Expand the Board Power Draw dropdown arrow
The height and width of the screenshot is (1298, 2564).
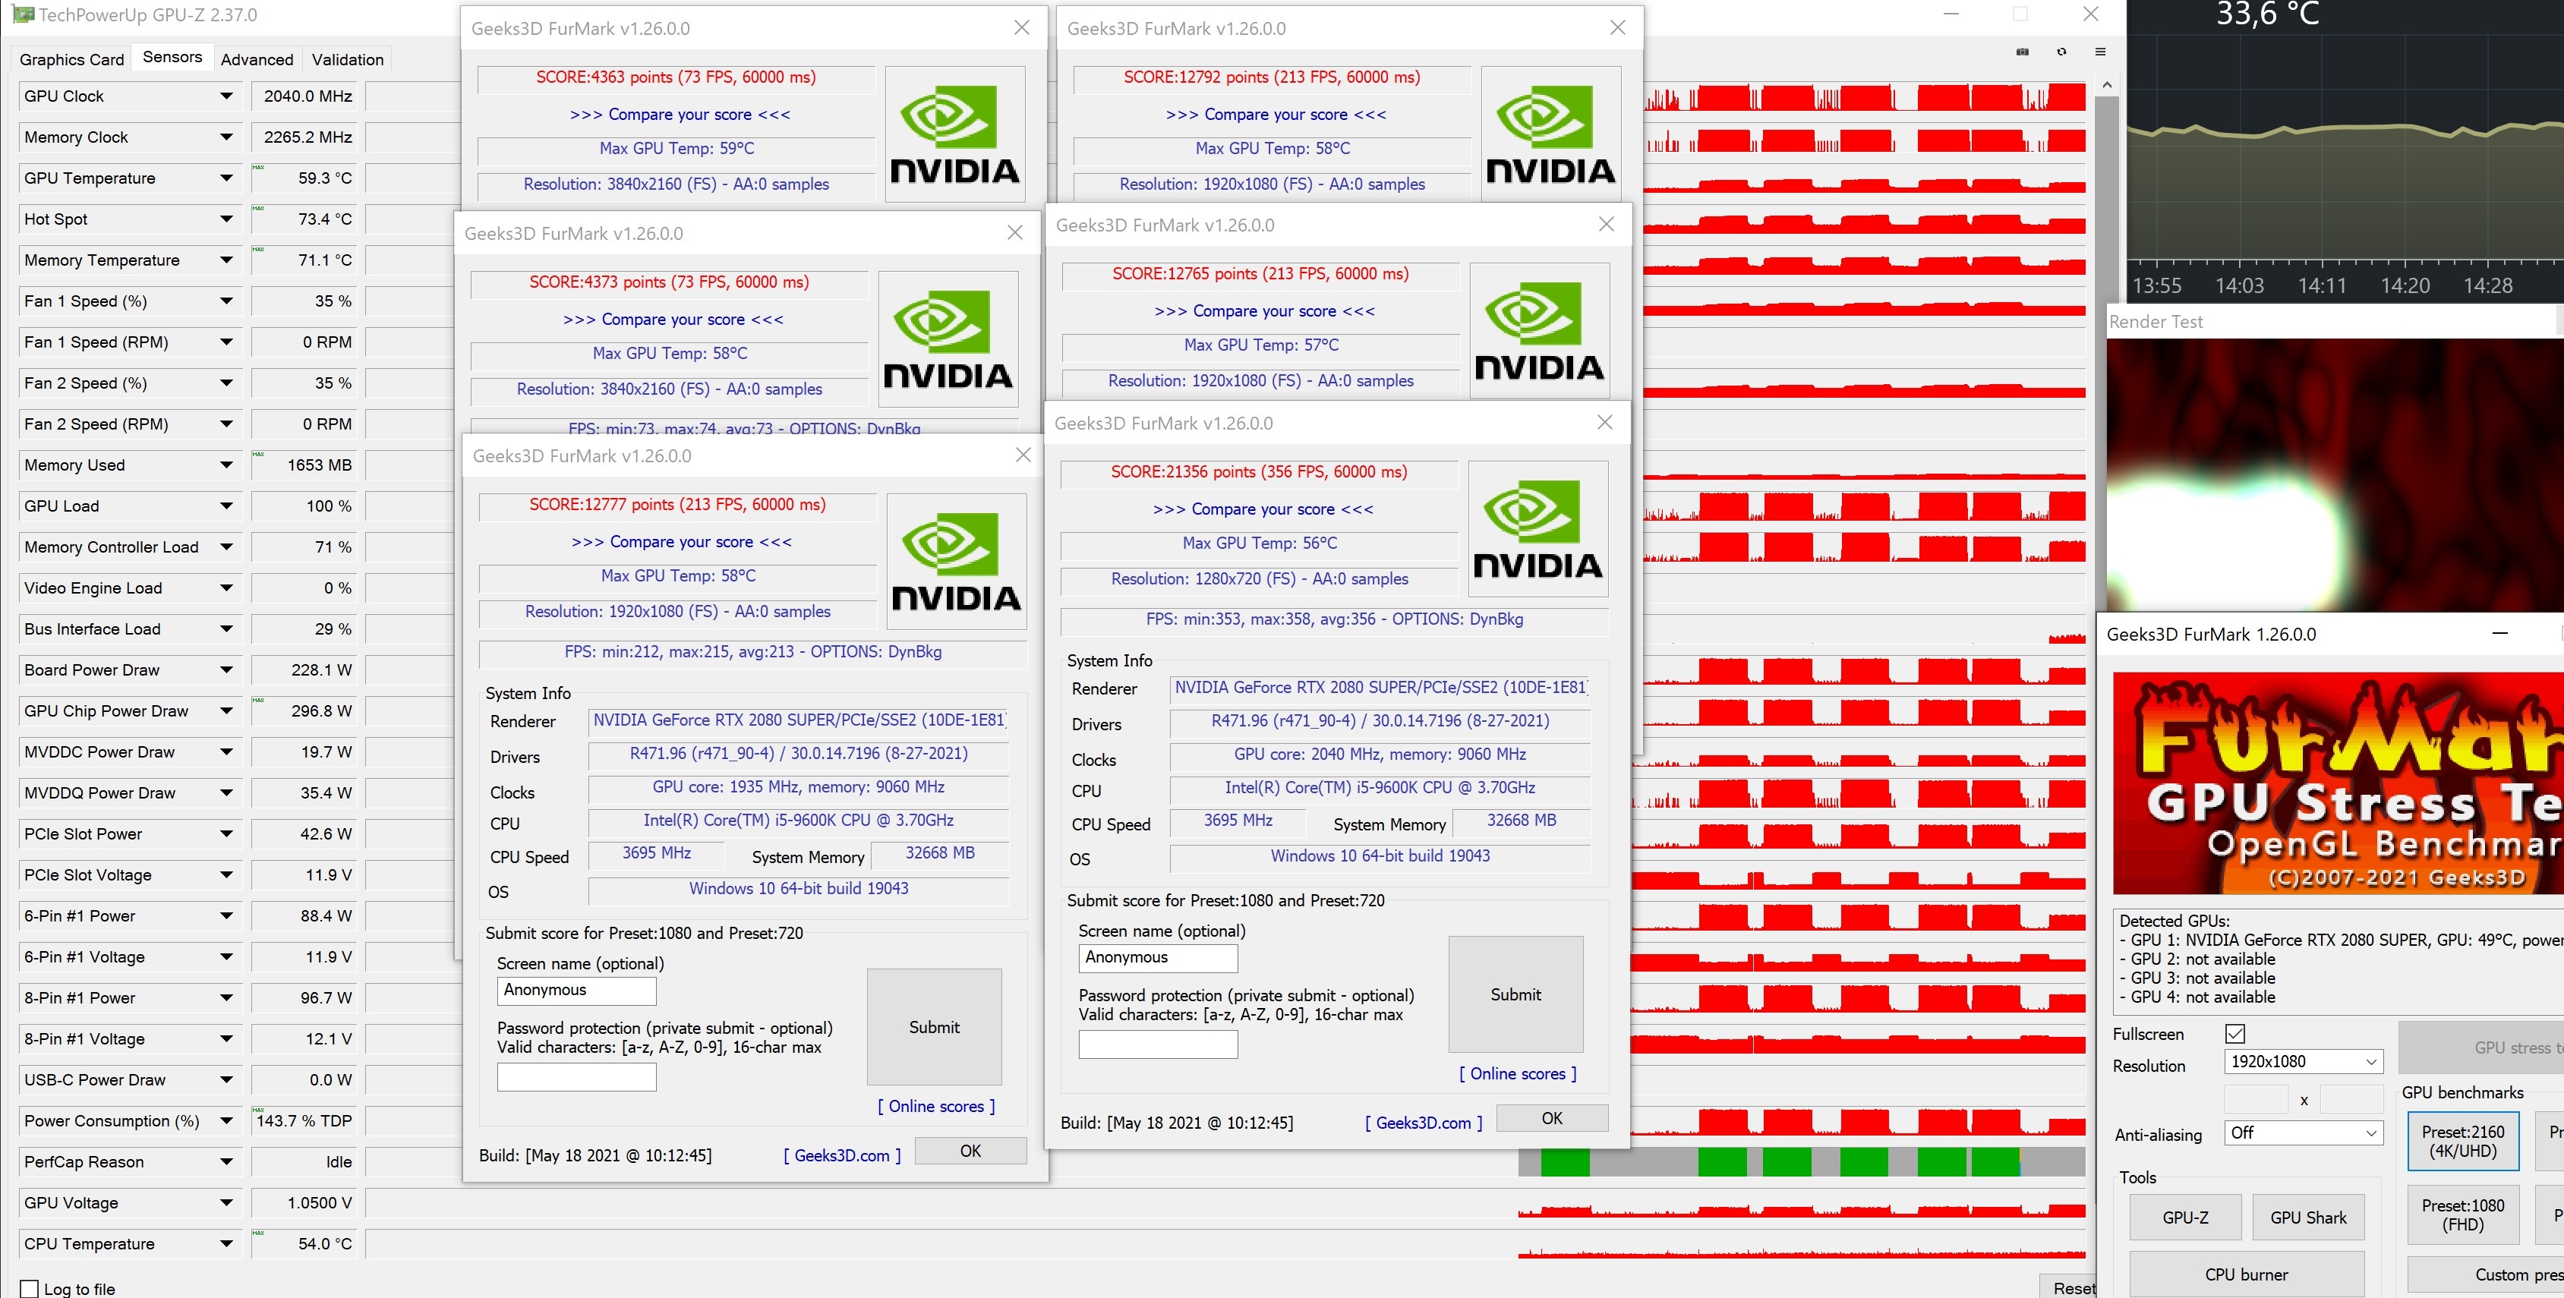pyautogui.click(x=226, y=670)
